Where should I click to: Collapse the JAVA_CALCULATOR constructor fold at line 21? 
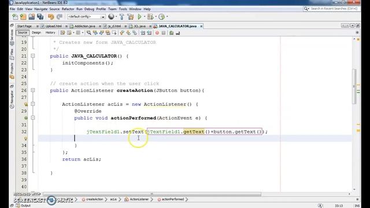[x=33, y=56]
